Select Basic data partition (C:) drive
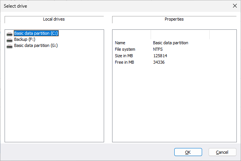This screenshot has width=241, height=161. pos(36,33)
